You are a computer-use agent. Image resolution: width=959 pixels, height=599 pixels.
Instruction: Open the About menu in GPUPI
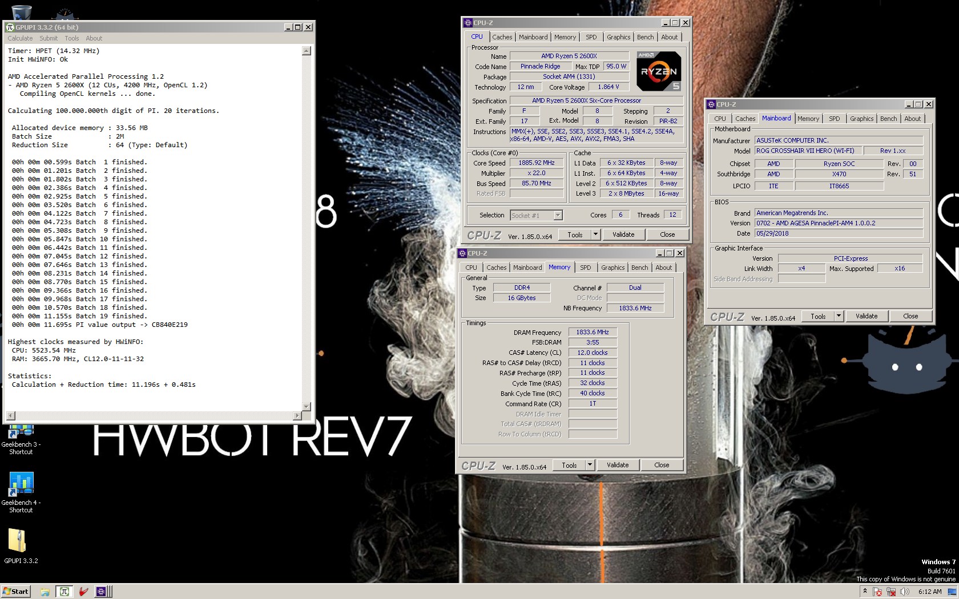(x=94, y=38)
